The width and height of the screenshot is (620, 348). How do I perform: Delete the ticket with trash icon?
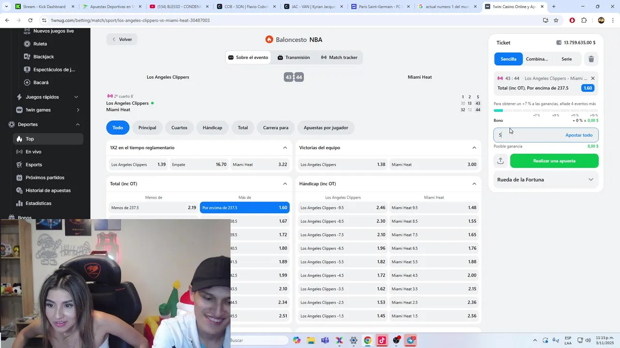coord(591,59)
